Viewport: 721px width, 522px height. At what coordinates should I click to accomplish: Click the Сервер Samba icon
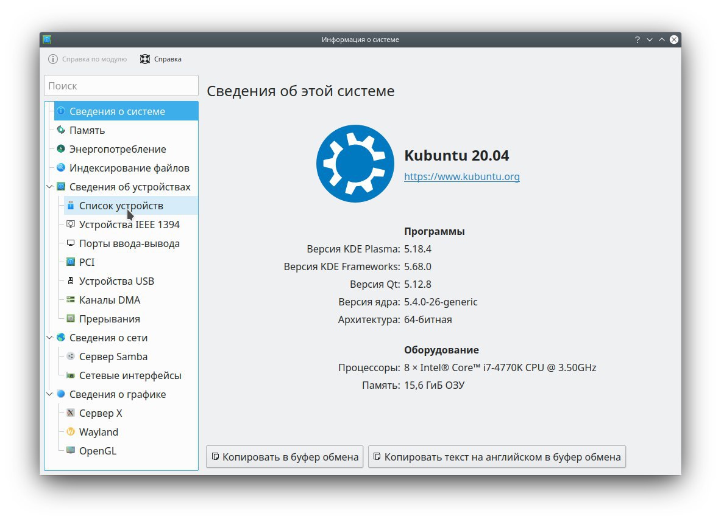70,357
